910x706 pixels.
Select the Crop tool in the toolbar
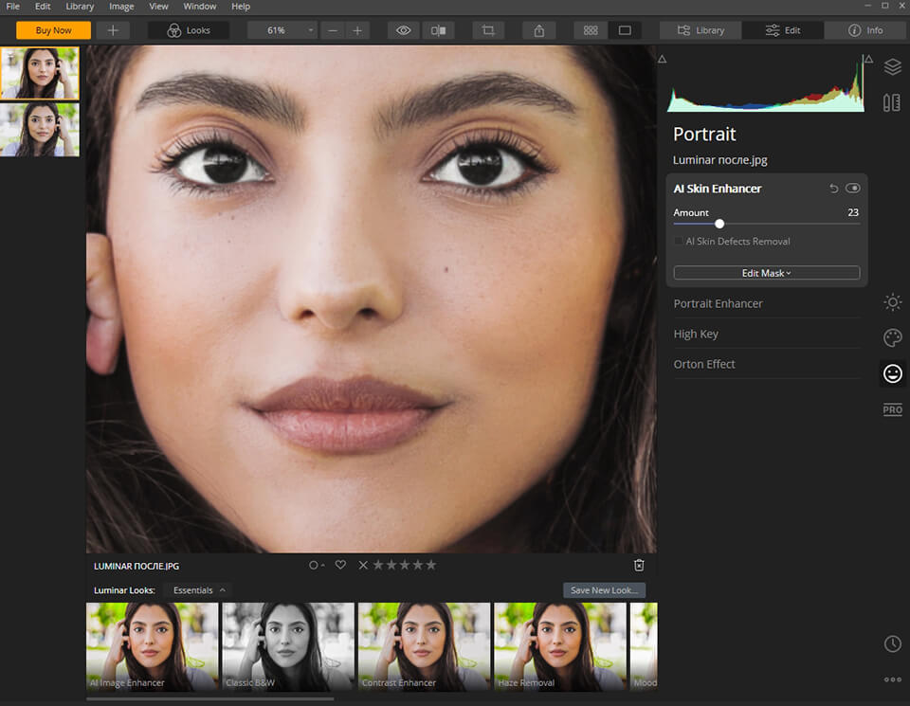(487, 29)
